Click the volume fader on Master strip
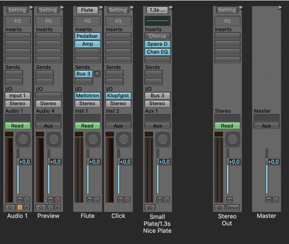Image resolution: width=289 pixels, height=244 pixels. pyautogui.click(x=272, y=162)
